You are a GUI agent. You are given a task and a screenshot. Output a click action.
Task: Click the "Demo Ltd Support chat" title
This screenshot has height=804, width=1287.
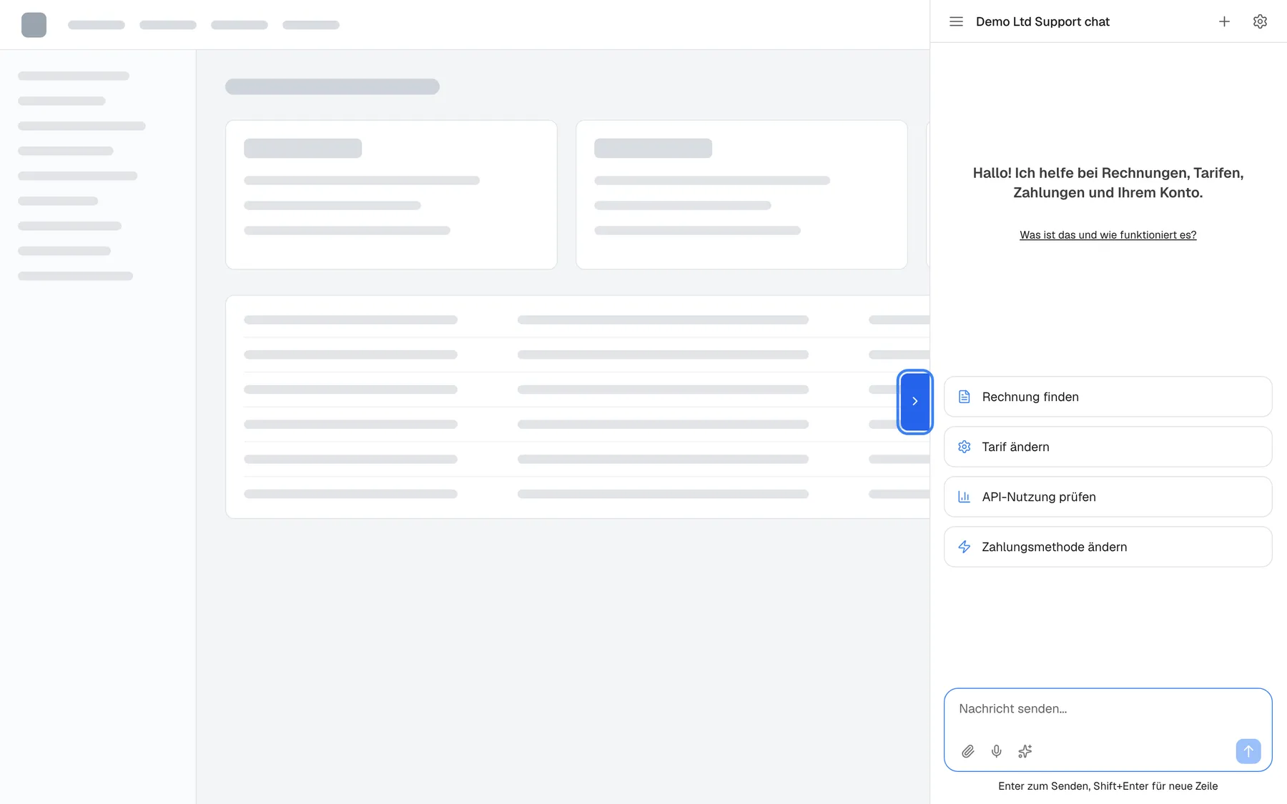click(1042, 21)
